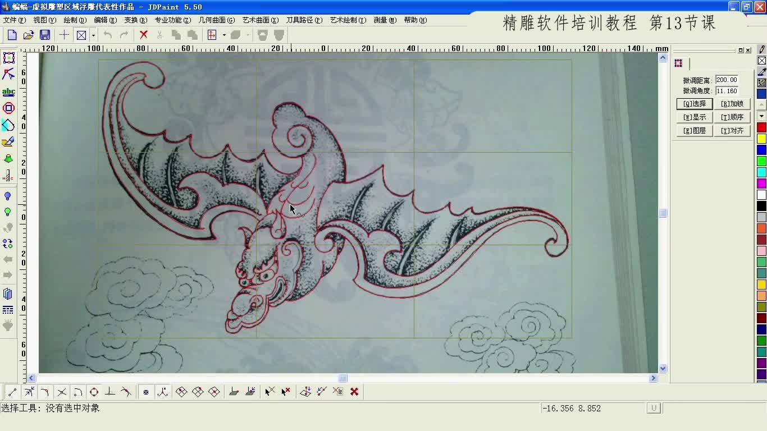Open the 文件 menu
767x431 pixels.
(14, 20)
